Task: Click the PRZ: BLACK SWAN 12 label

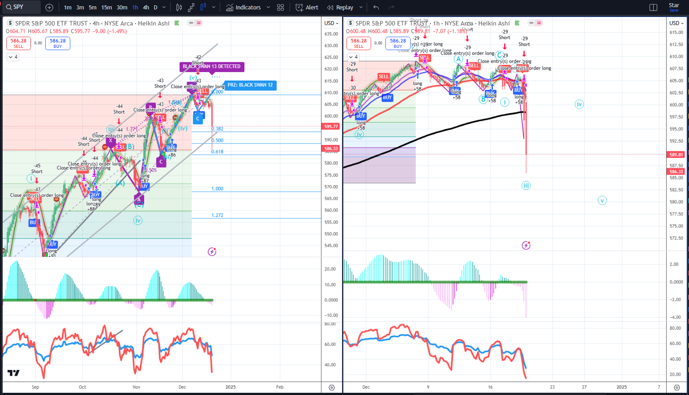Action: (x=250, y=85)
